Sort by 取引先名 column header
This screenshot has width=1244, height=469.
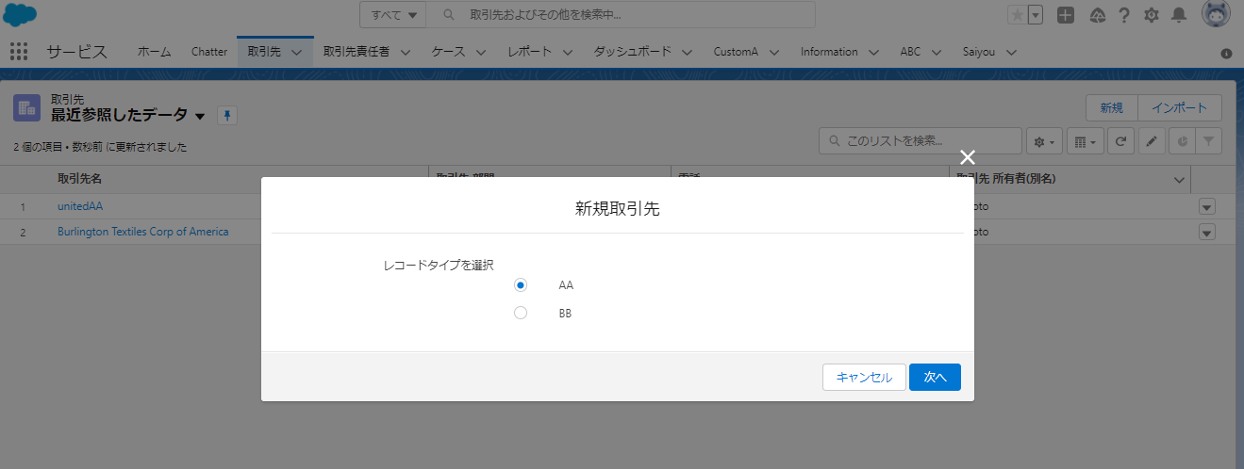[x=79, y=179]
